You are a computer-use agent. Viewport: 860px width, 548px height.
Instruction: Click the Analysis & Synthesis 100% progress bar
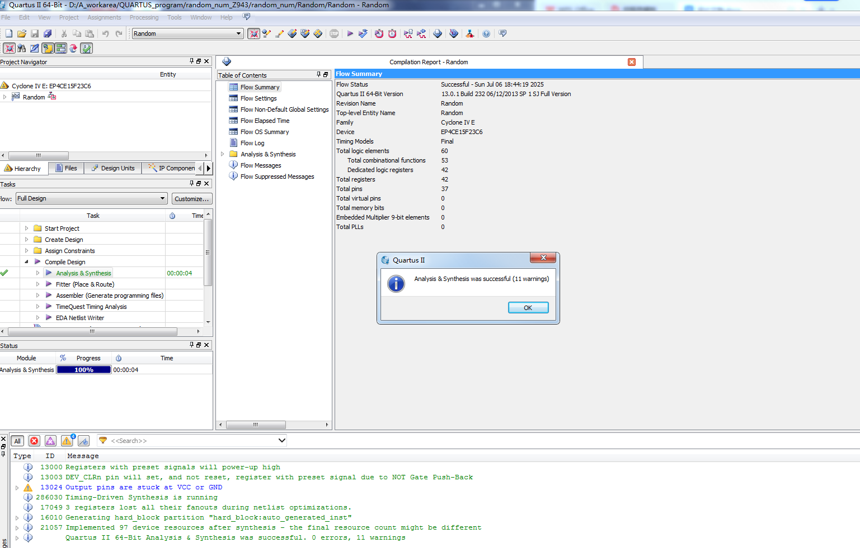(84, 370)
